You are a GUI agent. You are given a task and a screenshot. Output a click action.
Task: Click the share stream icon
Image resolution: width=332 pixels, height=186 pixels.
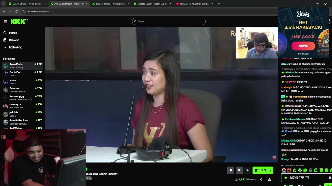[261, 179]
